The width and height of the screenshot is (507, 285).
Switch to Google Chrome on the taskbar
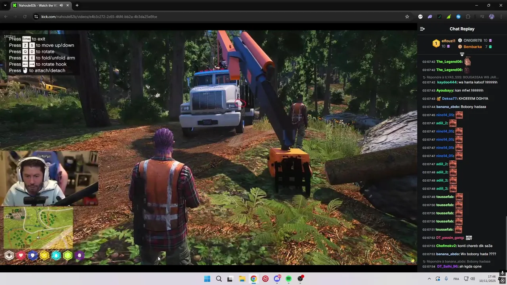[253, 279]
